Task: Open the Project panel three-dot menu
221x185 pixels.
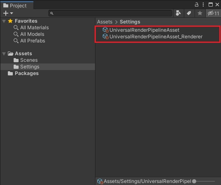Action: pyautogui.click(x=203, y=5)
